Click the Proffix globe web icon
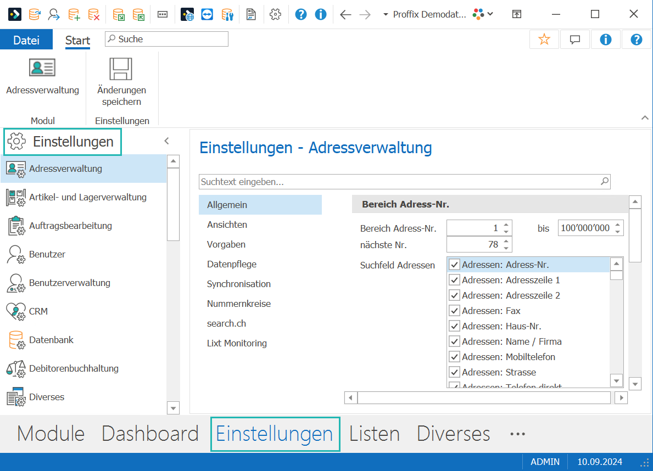The height and width of the screenshot is (471, 653). pyautogui.click(x=187, y=15)
